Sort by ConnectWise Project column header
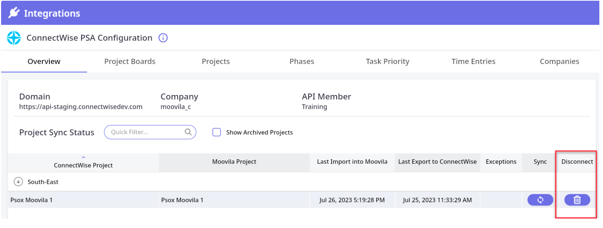Screen dimensions: 603x228 83,165
